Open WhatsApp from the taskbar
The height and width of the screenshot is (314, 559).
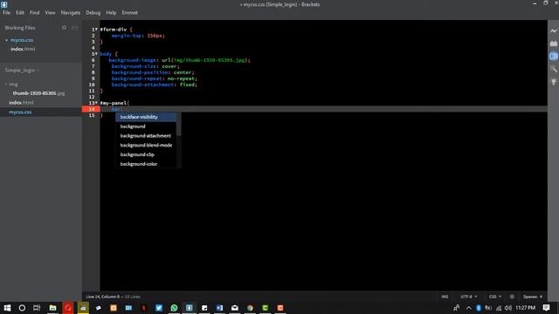click(x=174, y=308)
